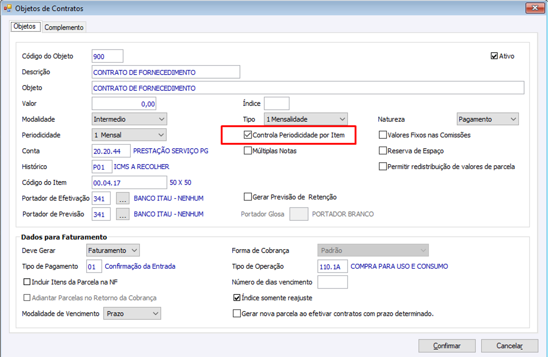548x357 pixels.
Task: Click the Portador de Efetivação code field
Action: 101,198
